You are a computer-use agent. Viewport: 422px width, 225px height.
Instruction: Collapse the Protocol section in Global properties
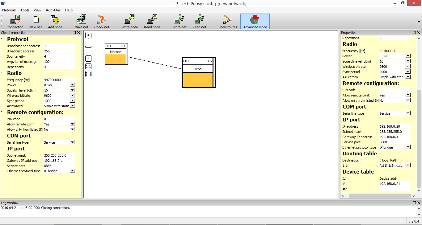[x=2, y=39]
